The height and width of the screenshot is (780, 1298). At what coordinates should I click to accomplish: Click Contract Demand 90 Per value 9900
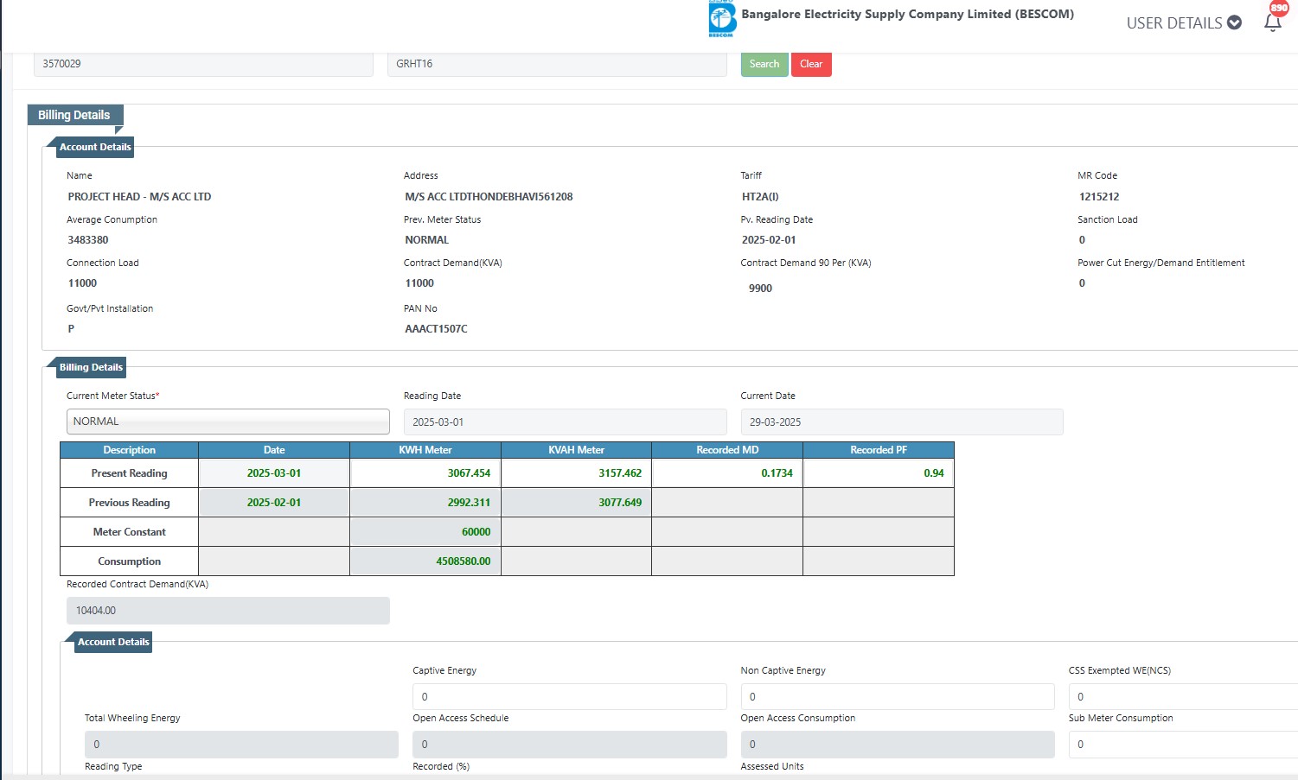coord(760,289)
